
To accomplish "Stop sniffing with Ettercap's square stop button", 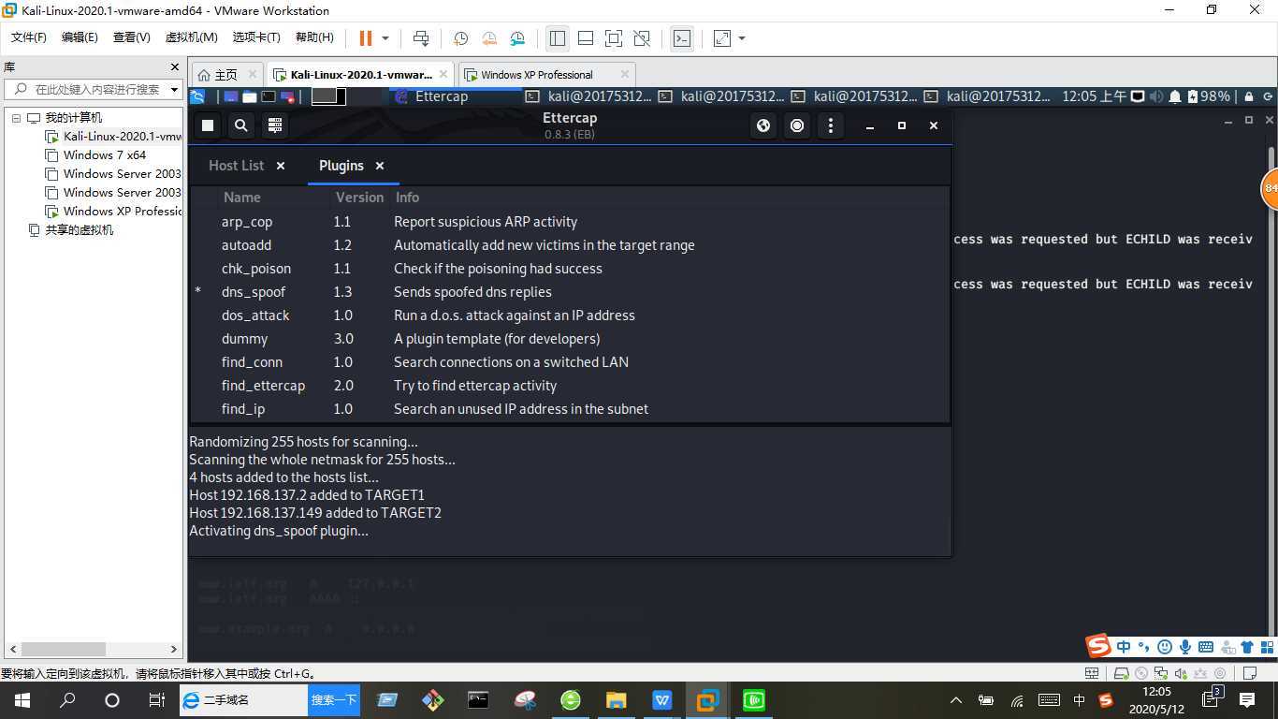I will click(x=208, y=125).
